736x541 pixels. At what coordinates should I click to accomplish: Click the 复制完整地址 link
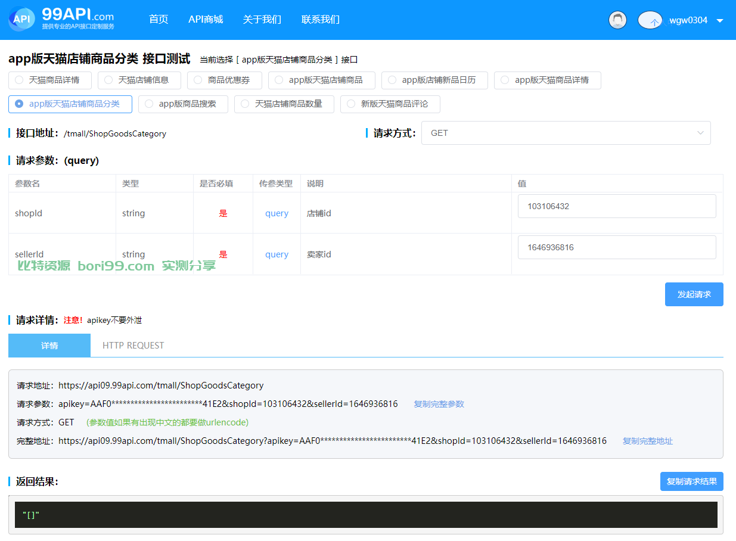[x=648, y=441]
